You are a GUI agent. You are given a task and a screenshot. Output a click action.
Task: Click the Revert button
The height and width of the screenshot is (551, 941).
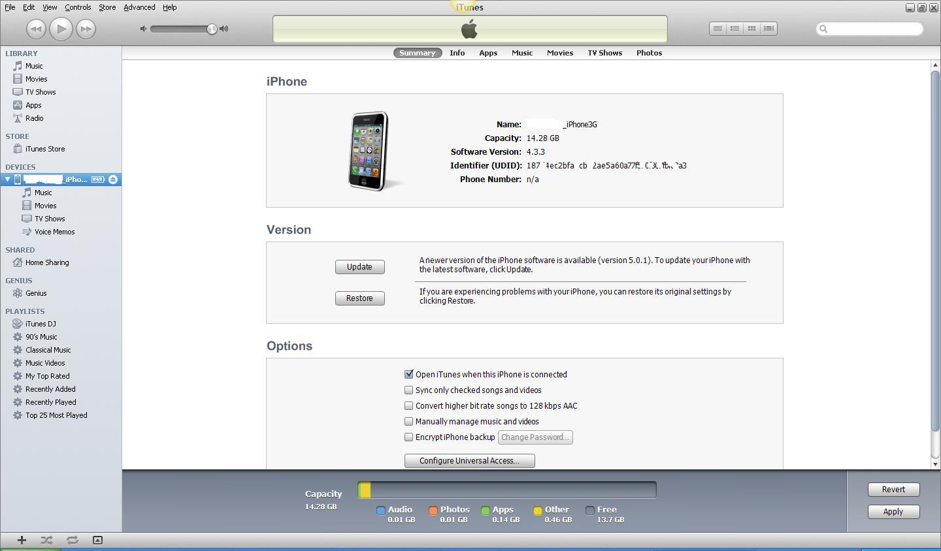pos(894,490)
